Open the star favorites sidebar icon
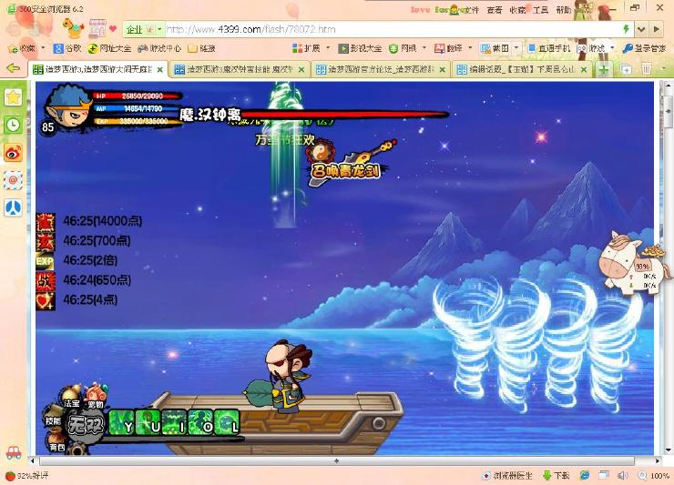Image resolution: width=674 pixels, height=485 pixels. tap(14, 97)
